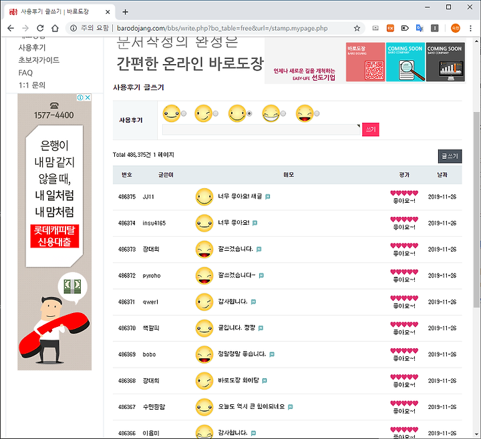Click the 롯데캐피탈 신용대출 ad button
Image resolution: width=481 pixels, height=439 pixels.
tap(55, 236)
